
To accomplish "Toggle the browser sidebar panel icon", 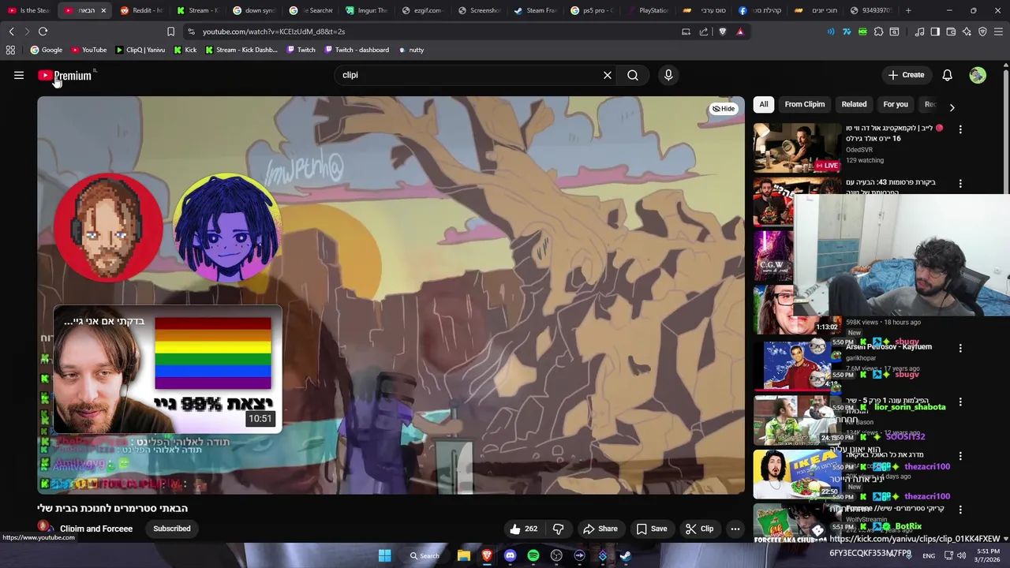I will [935, 32].
